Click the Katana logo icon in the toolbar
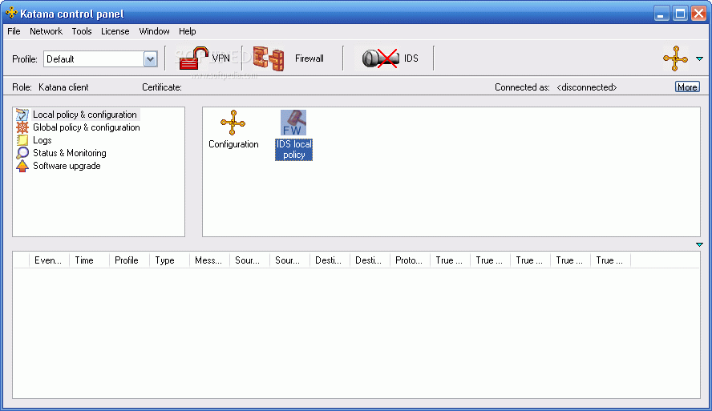This screenshot has height=411, width=712. click(675, 58)
